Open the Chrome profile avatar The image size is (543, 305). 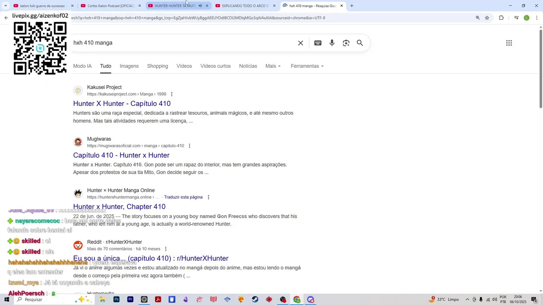pyautogui.click(x=526, y=18)
